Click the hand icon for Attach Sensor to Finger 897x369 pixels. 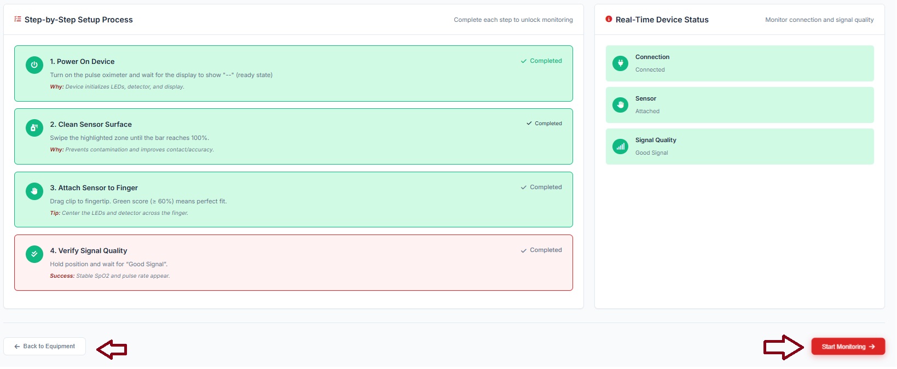34,191
